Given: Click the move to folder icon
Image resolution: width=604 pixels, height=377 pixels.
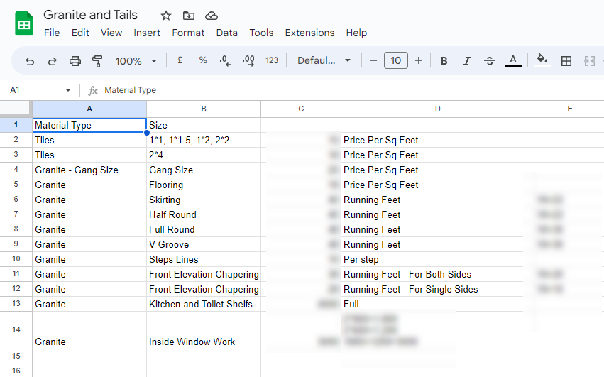Looking at the screenshot, I should pyautogui.click(x=188, y=16).
